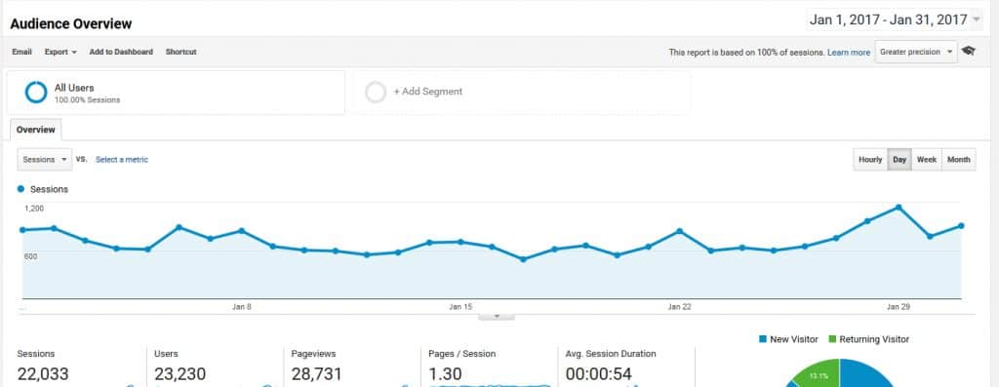Click the Add Segment empty circle icon
The height and width of the screenshot is (387, 999).
[x=376, y=93]
